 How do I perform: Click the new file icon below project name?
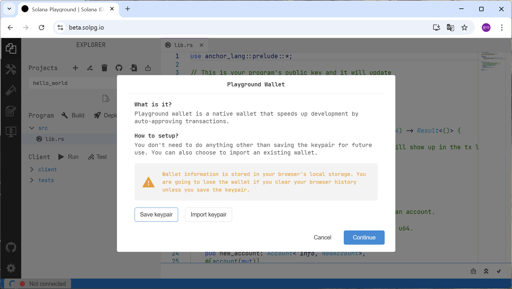click(x=106, y=98)
